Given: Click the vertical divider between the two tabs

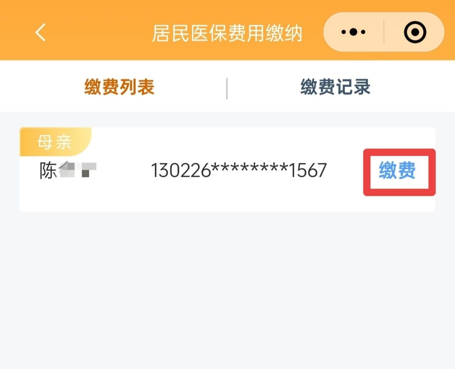Looking at the screenshot, I should [x=227, y=88].
